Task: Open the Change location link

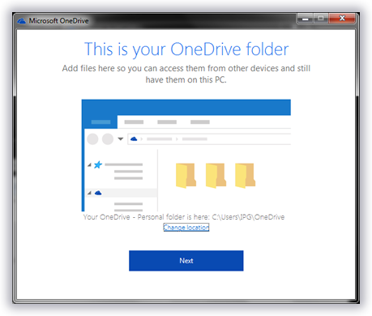Action: pos(186,228)
